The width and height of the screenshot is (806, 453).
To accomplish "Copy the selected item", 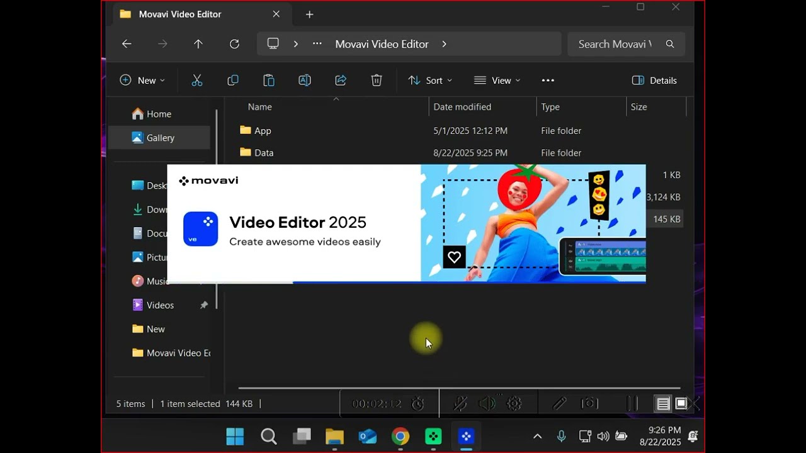I will 233,80.
